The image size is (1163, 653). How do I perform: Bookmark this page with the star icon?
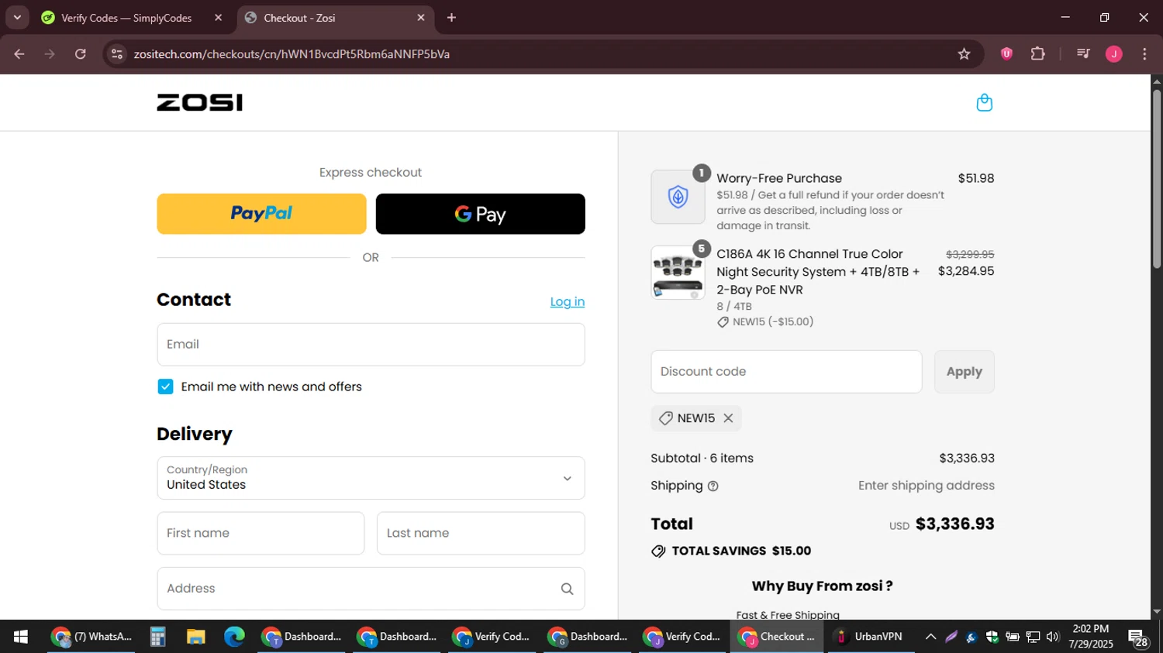(x=964, y=54)
